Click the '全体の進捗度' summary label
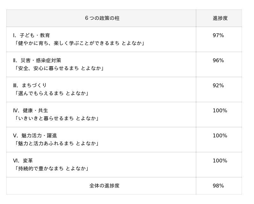Image resolution: width=254 pixels, height=204 pixels. (104, 186)
